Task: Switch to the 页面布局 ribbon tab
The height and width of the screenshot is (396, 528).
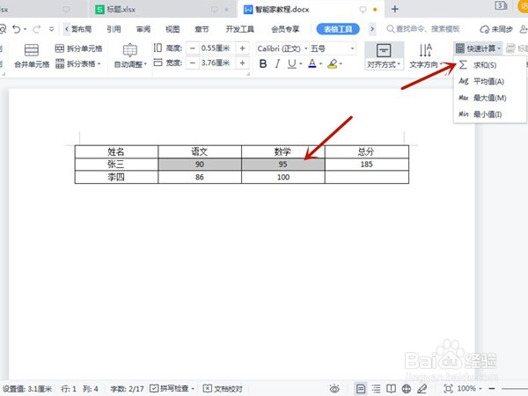Action: [x=82, y=29]
